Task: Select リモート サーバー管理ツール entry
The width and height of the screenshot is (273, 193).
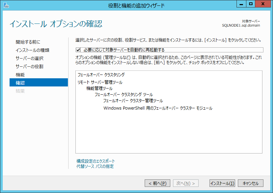Action: coord(100,82)
